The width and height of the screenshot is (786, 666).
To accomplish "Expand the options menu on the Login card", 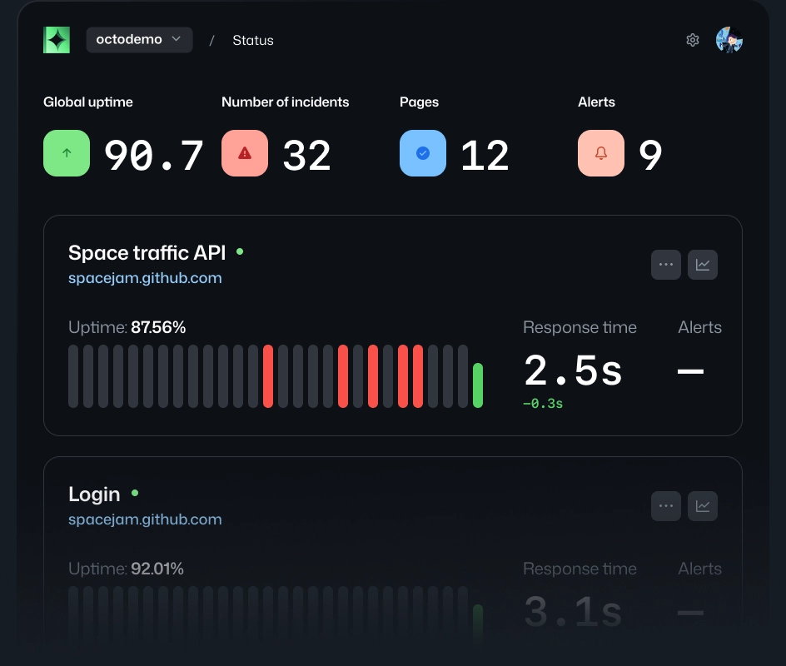I will (x=666, y=505).
